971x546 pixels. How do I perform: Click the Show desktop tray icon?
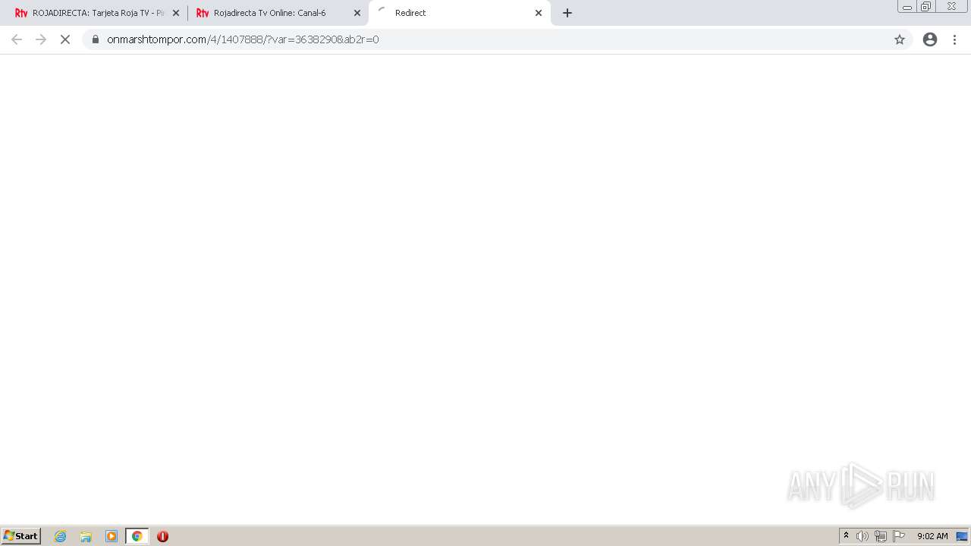[x=962, y=536]
